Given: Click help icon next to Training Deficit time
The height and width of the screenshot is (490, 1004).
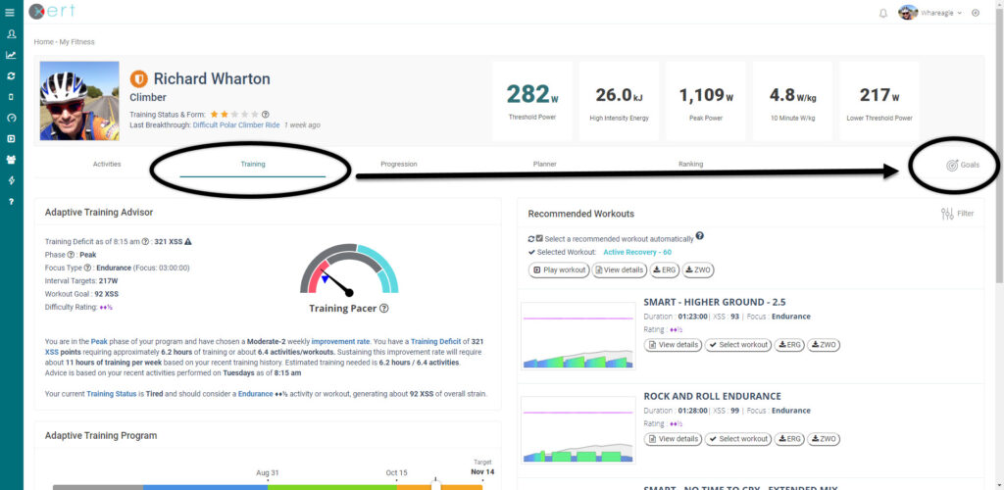Looking at the screenshot, I should pyautogui.click(x=146, y=242).
